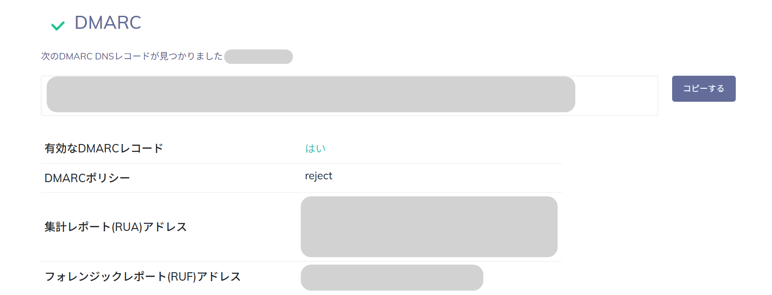Click empty space right of the record text
Image resolution: width=772 pixels, height=295 pixels.
click(616, 95)
